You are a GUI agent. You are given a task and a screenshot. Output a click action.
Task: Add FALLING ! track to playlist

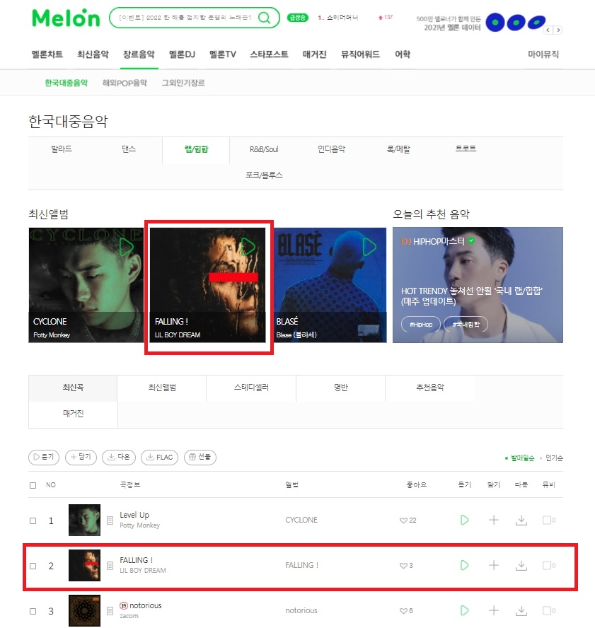494,565
